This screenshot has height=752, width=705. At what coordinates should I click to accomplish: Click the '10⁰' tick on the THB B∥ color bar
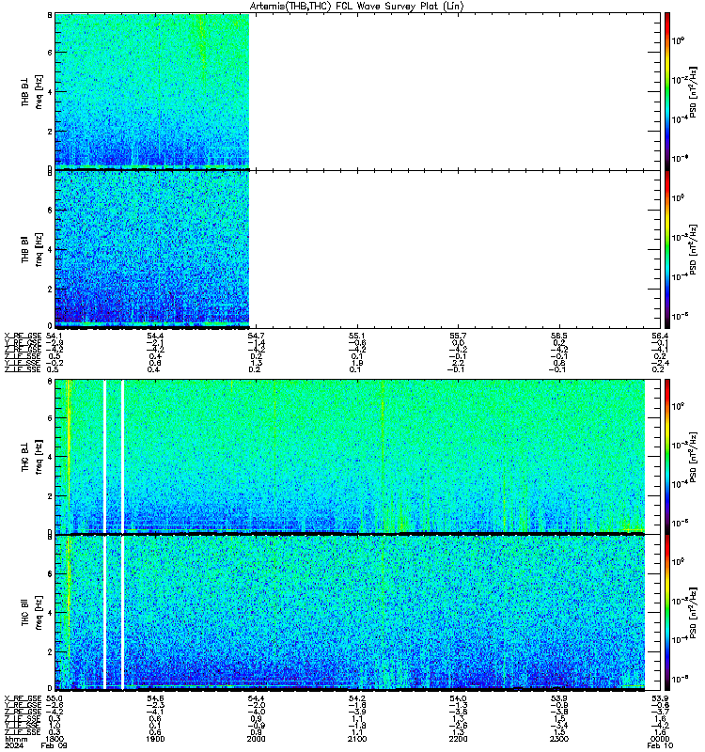tap(678, 197)
